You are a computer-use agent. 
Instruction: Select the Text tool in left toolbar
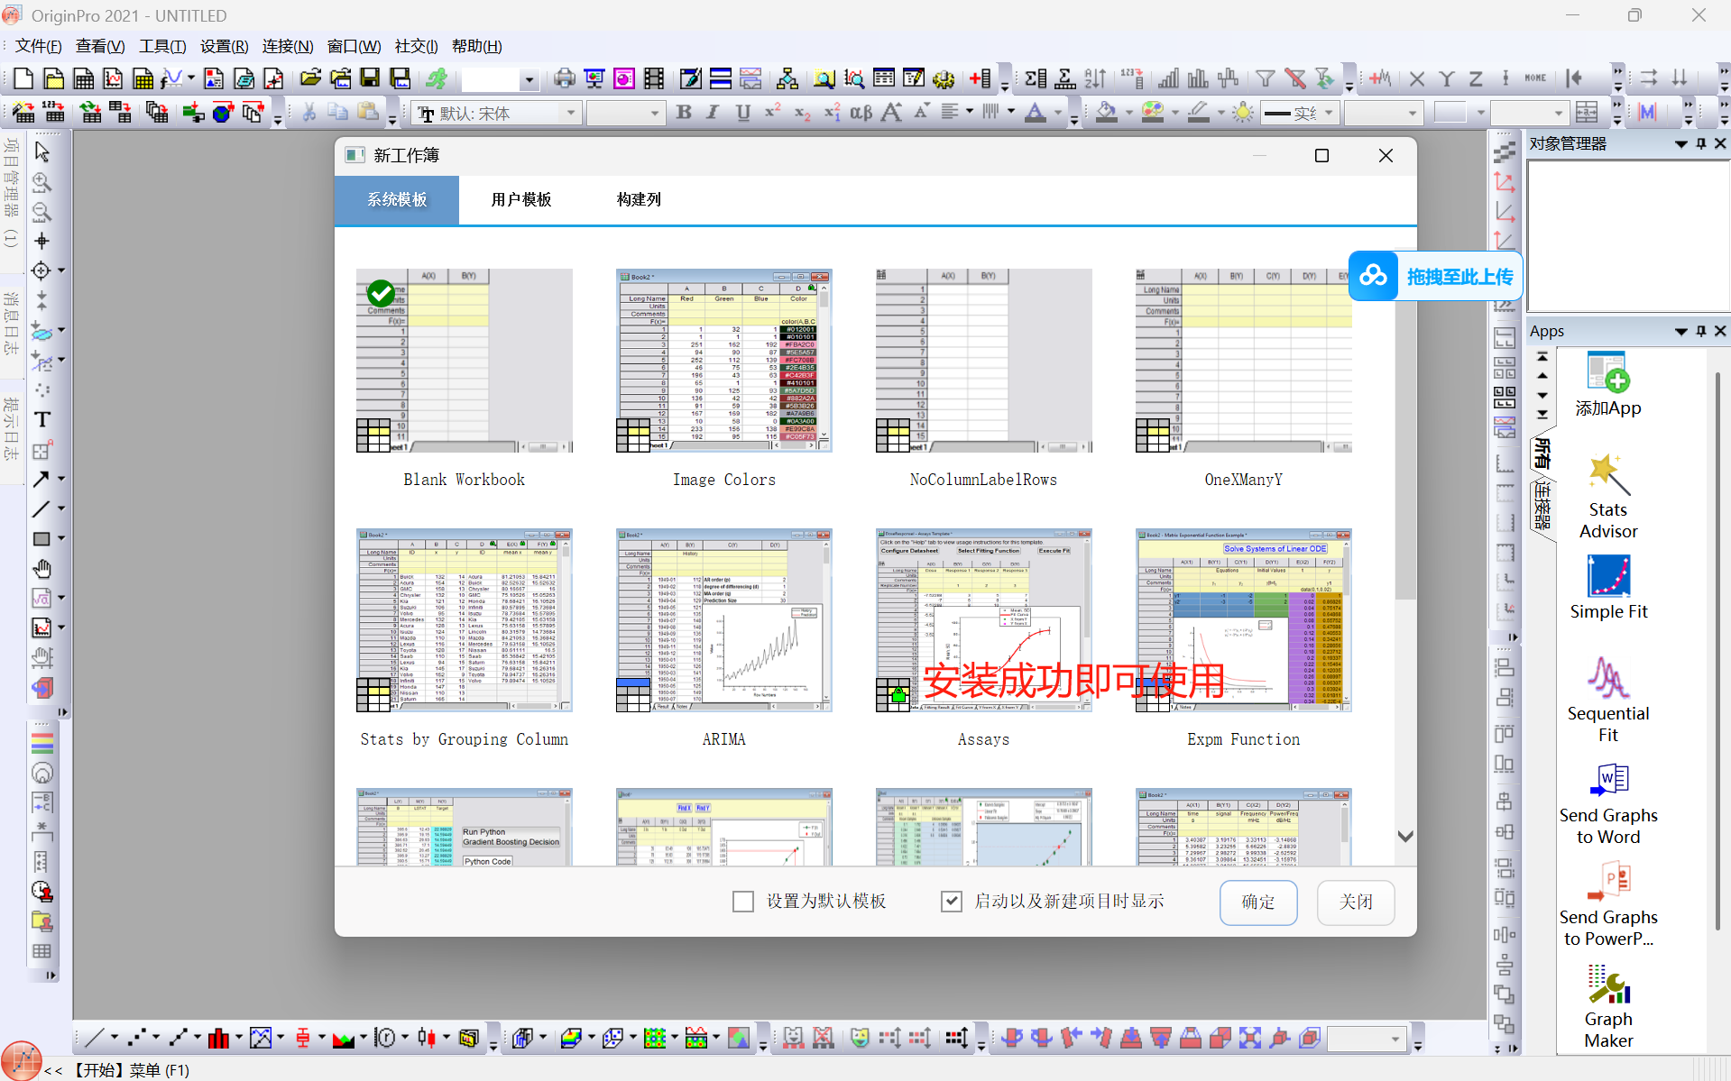pyautogui.click(x=41, y=418)
